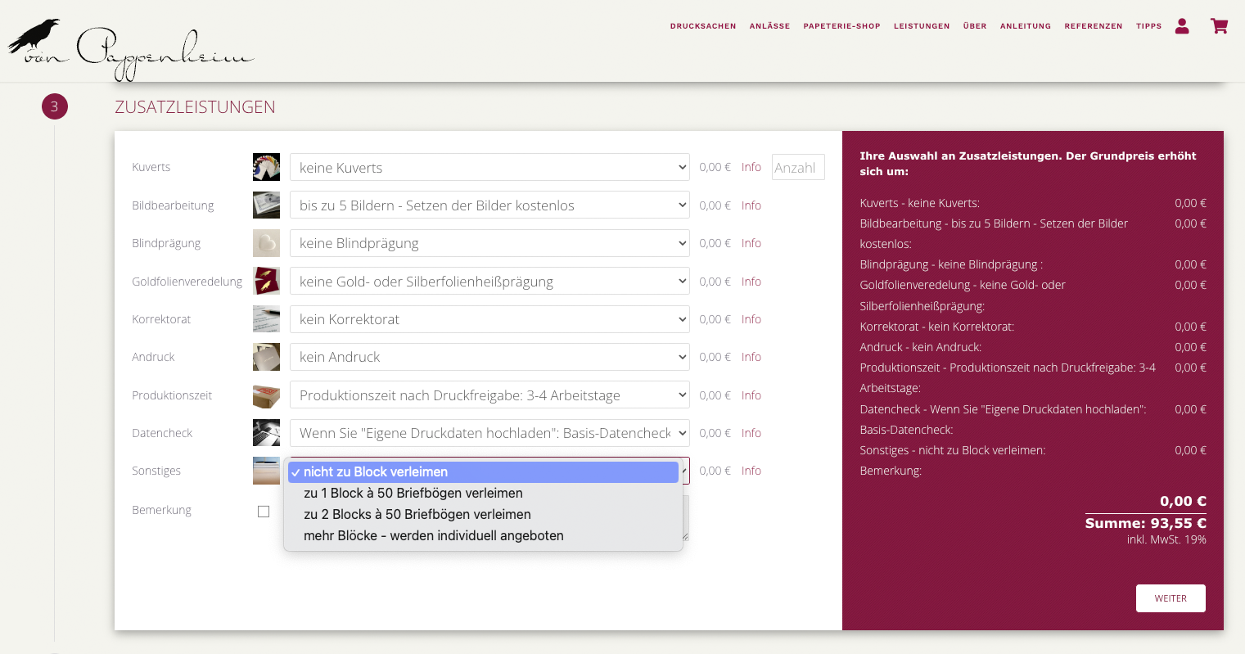The width and height of the screenshot is (1245, 654).
Task: Click the Produktionszeit package thumbnail icon
Action: click(x=266, y=395)
